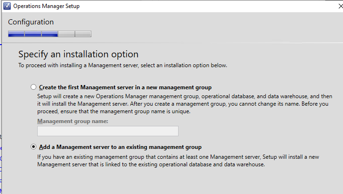Click the Configuration progress bar

[49, 34]
